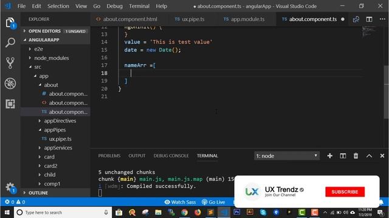
Task: Collapse the app folder
Action: tap(43, 76)
